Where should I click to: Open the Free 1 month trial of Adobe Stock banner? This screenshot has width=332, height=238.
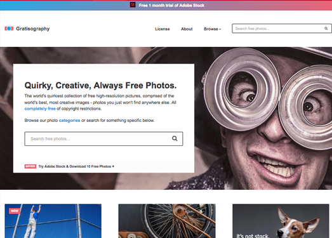click(x=171, y=5)
